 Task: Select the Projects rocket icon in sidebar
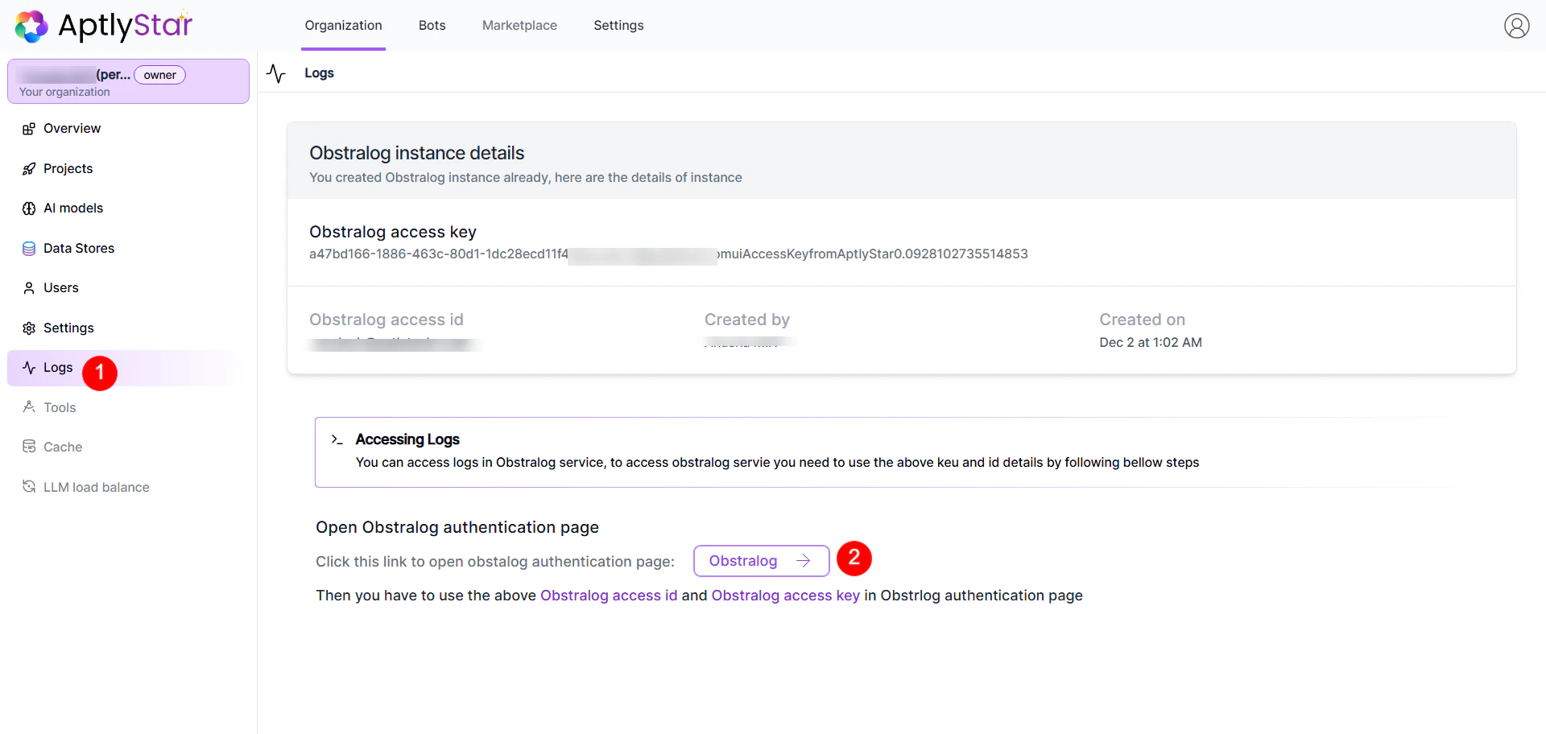(x=29, y=168)
